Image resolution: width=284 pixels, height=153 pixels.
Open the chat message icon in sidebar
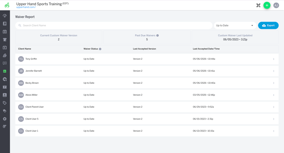(x=5, y=63)
